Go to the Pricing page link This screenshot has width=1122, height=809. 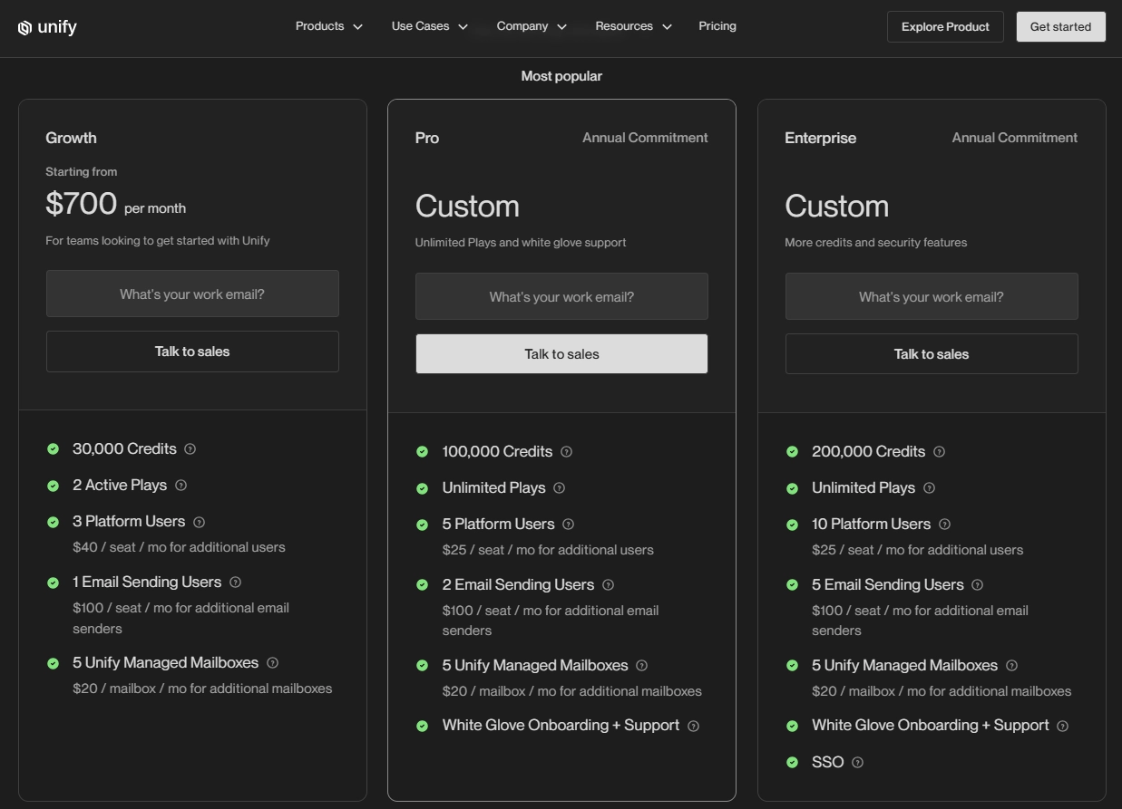point(717,26)
